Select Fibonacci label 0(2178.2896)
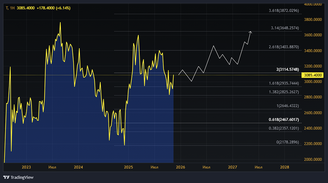Screen dimensions: 328x183 tap(288, 142)
